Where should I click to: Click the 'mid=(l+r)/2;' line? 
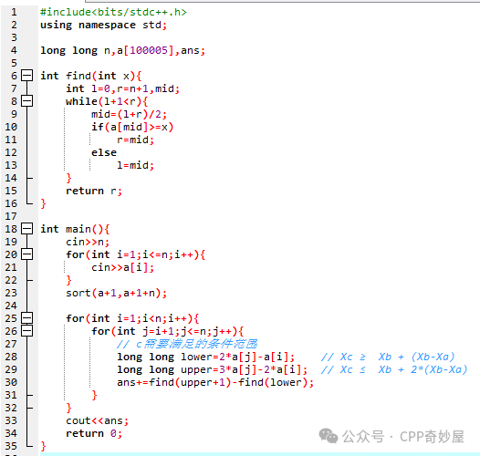point(130,114)
